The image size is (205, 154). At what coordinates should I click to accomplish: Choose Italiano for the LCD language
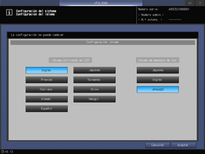click(x=46, y=89)
